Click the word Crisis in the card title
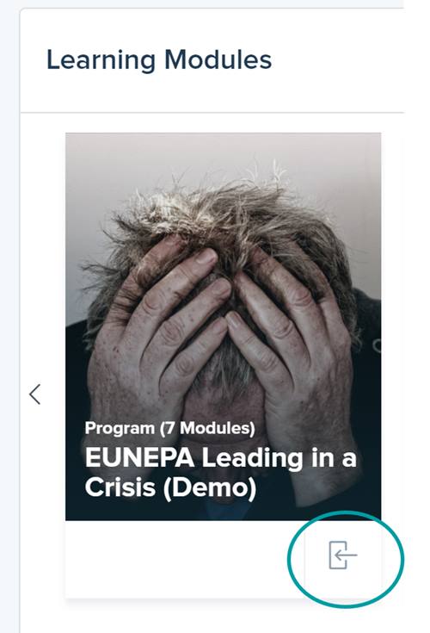 120,487
